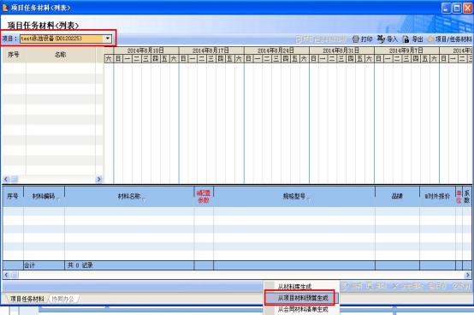Click the 2014年8月31日 week header
Image resolution: width=474 pixels, height=315 pixels.
pos(341,51)
